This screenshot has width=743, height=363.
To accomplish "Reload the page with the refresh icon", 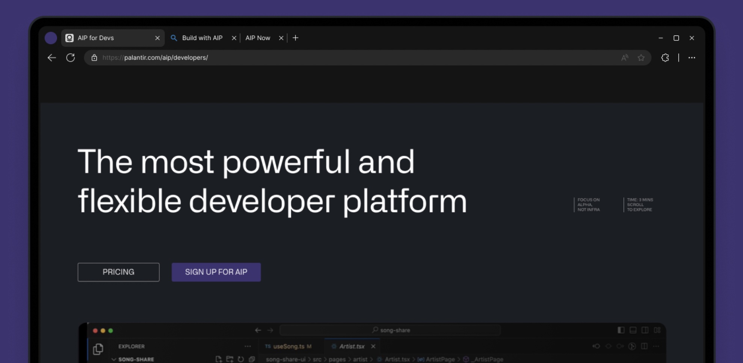I will coord(71,58).
